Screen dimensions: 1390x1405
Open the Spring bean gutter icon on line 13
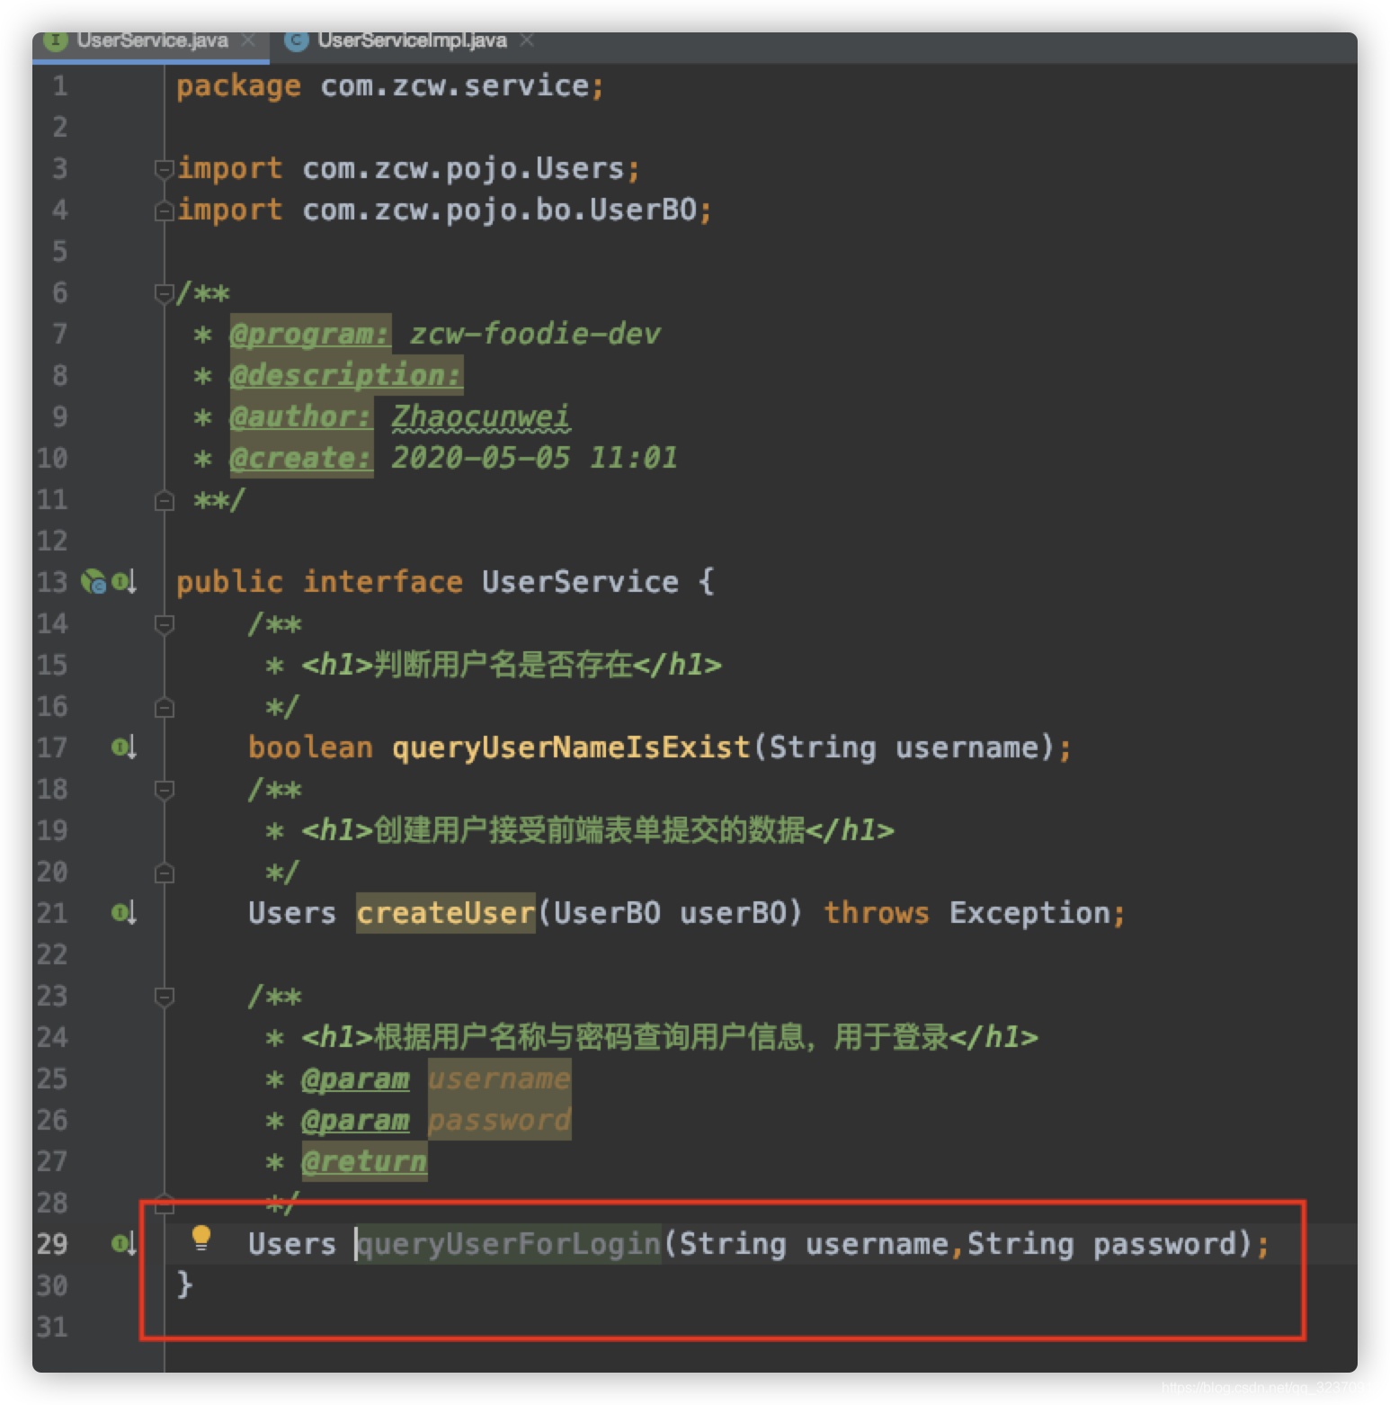point(94,582)
